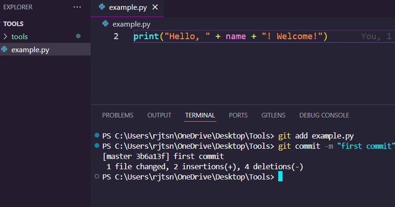This screenshot has width=395, height=207.
Task: Click line number 2 in editor gutter
Action: [116, 37]
